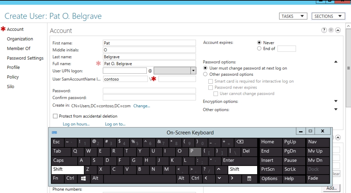Click the Caps key on keyboard
The width and height of the screenshot is (351, 193).
64,160
